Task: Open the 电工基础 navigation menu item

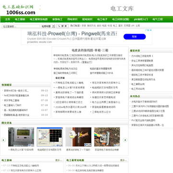Action: pyautogui.click(x=20, y=19)
